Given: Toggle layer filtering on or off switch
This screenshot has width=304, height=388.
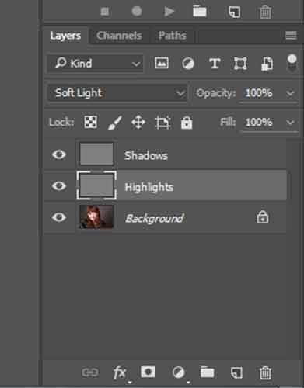Looking at the screenshot, I should pyautogui.click(x=292, y=63).
